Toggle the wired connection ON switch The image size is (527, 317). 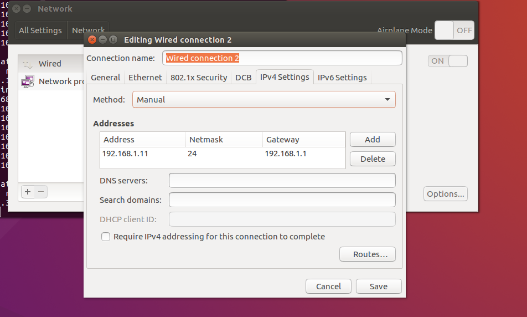coord(448,61)
